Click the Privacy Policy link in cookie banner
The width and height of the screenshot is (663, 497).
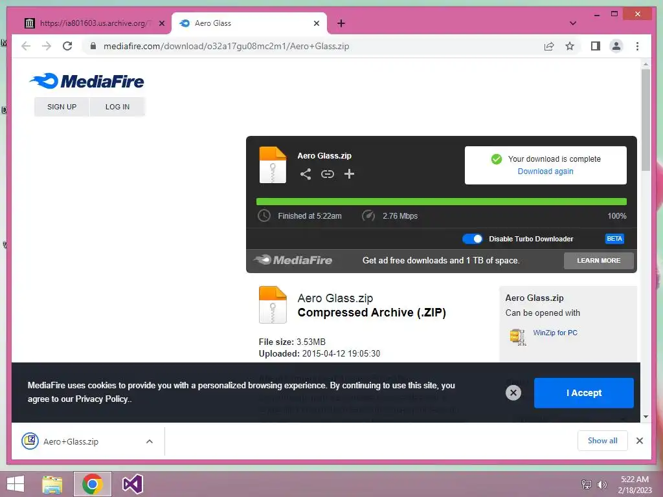click(102, 399)
